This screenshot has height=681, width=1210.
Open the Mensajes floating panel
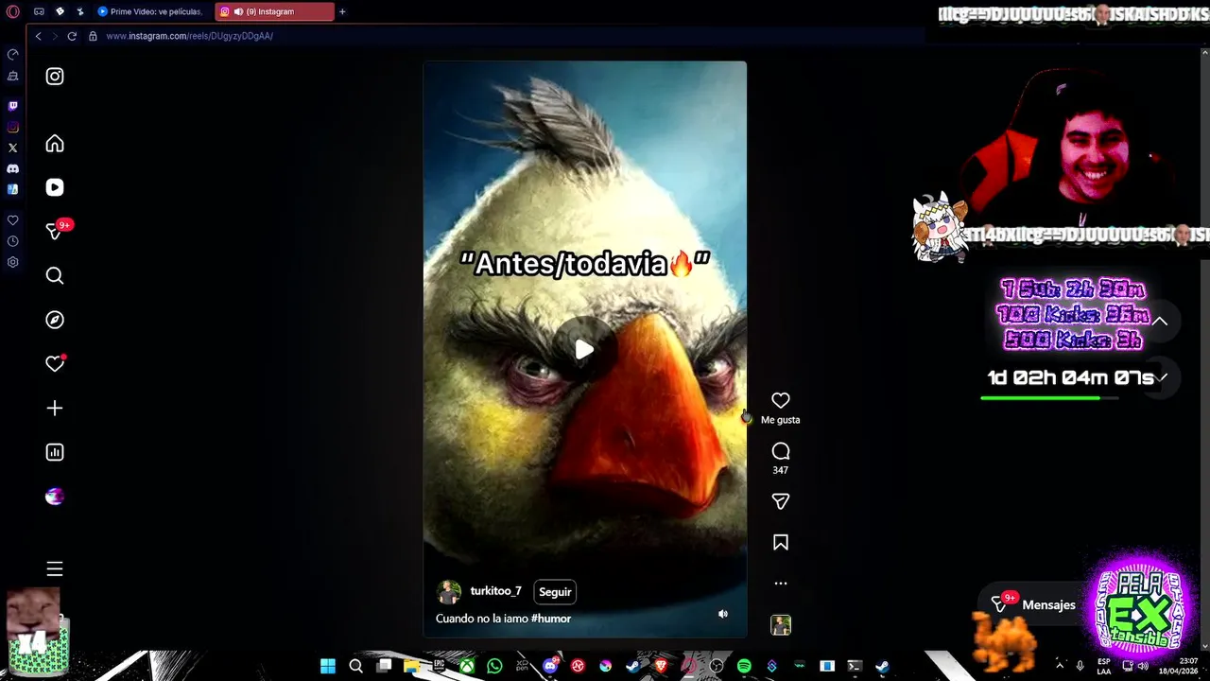(1033, 604)
